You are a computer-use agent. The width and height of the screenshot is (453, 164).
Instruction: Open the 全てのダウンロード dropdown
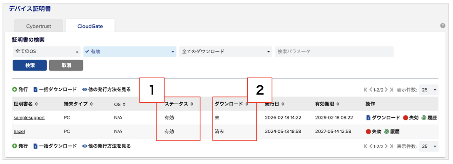pyautogui.click(x=226, y=52)
